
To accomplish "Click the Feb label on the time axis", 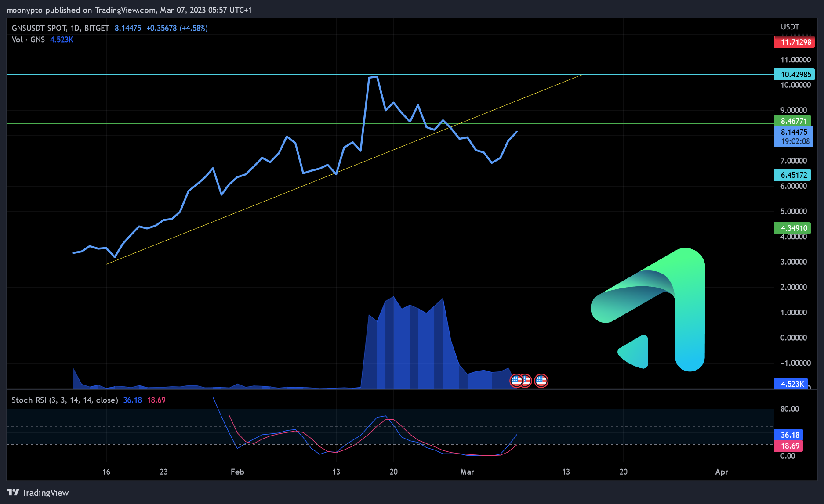I will point(237,472).
